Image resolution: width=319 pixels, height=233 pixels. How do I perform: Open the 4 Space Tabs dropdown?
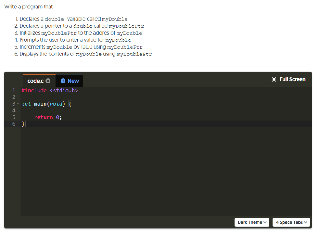pyautogui.click(x=291, y=222)
